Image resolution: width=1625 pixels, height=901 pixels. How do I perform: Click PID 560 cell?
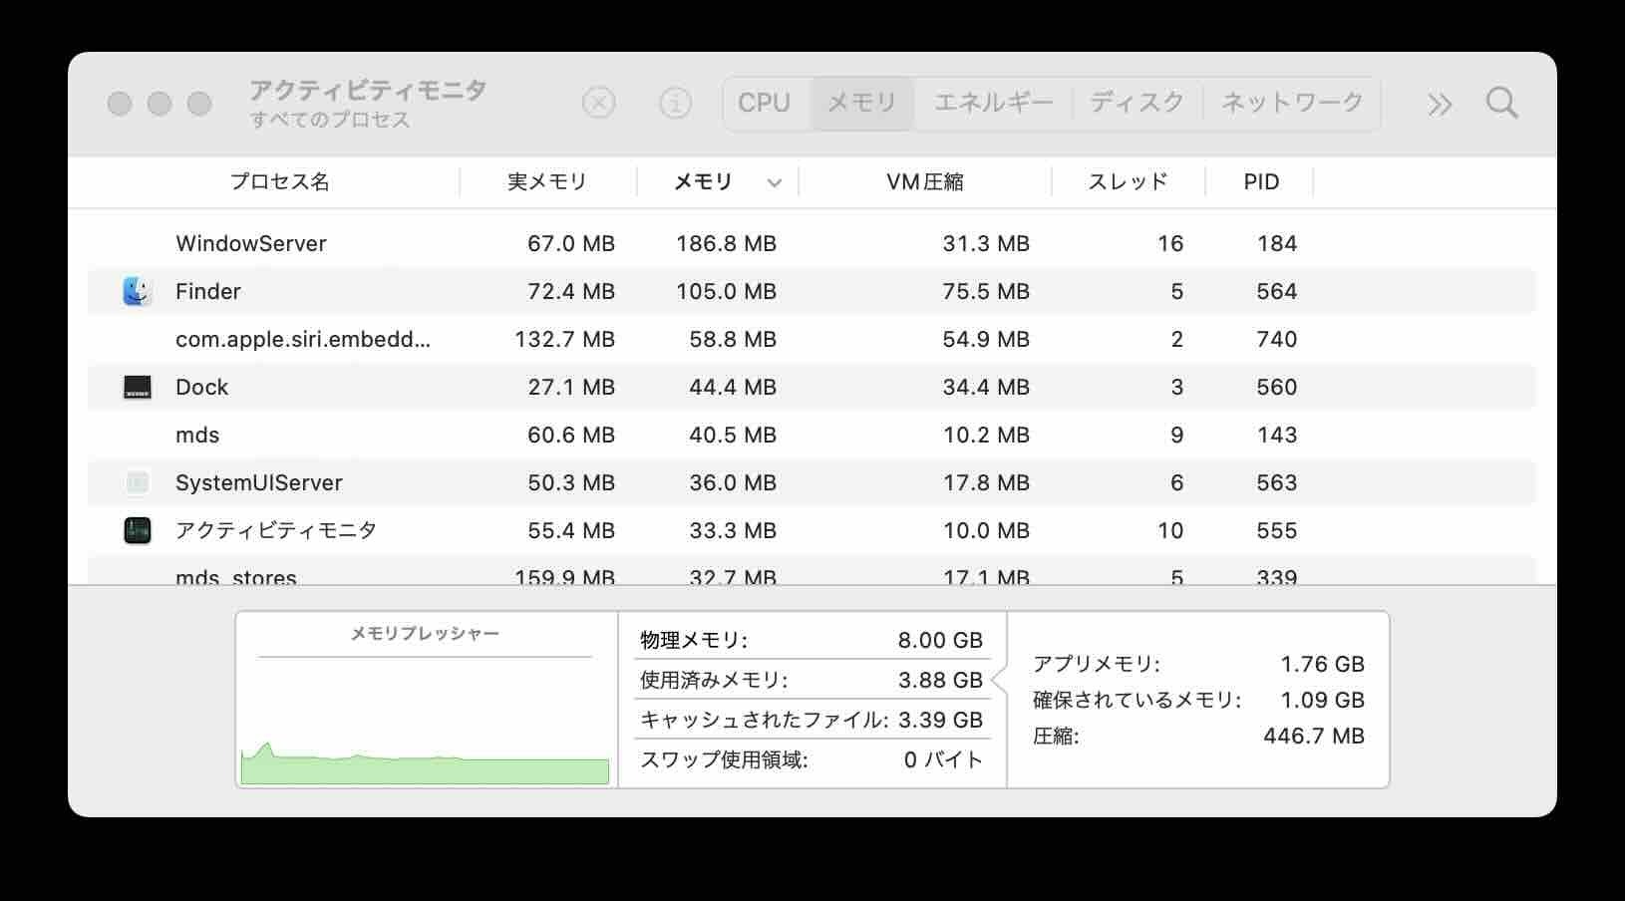click(x=1277, y=387)
